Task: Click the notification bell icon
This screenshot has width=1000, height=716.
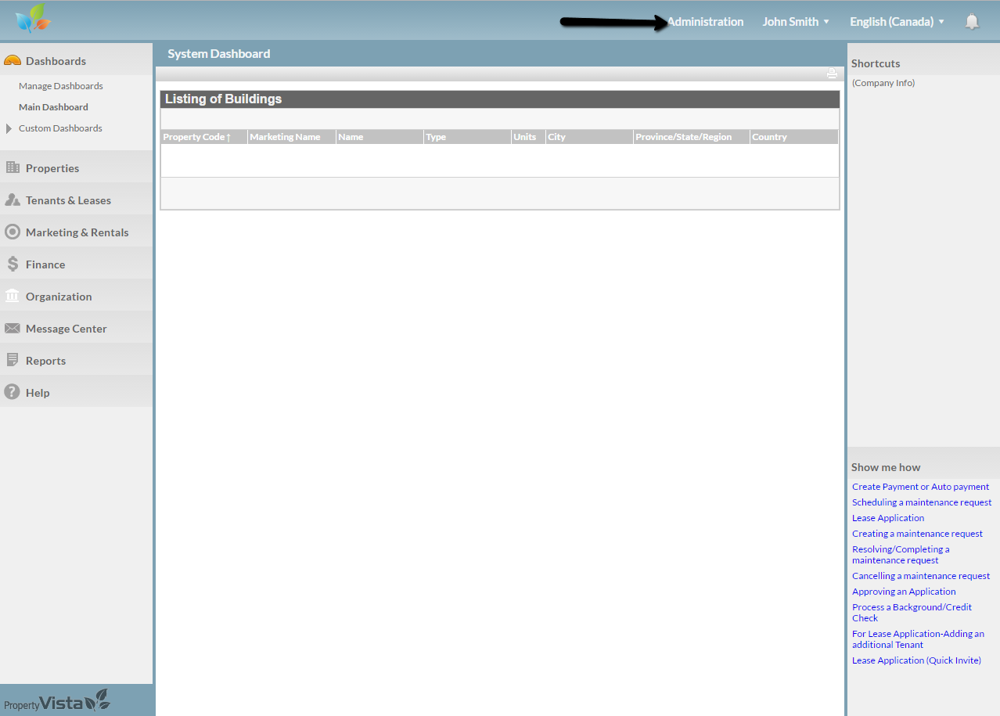Action: tap(972, 22)
